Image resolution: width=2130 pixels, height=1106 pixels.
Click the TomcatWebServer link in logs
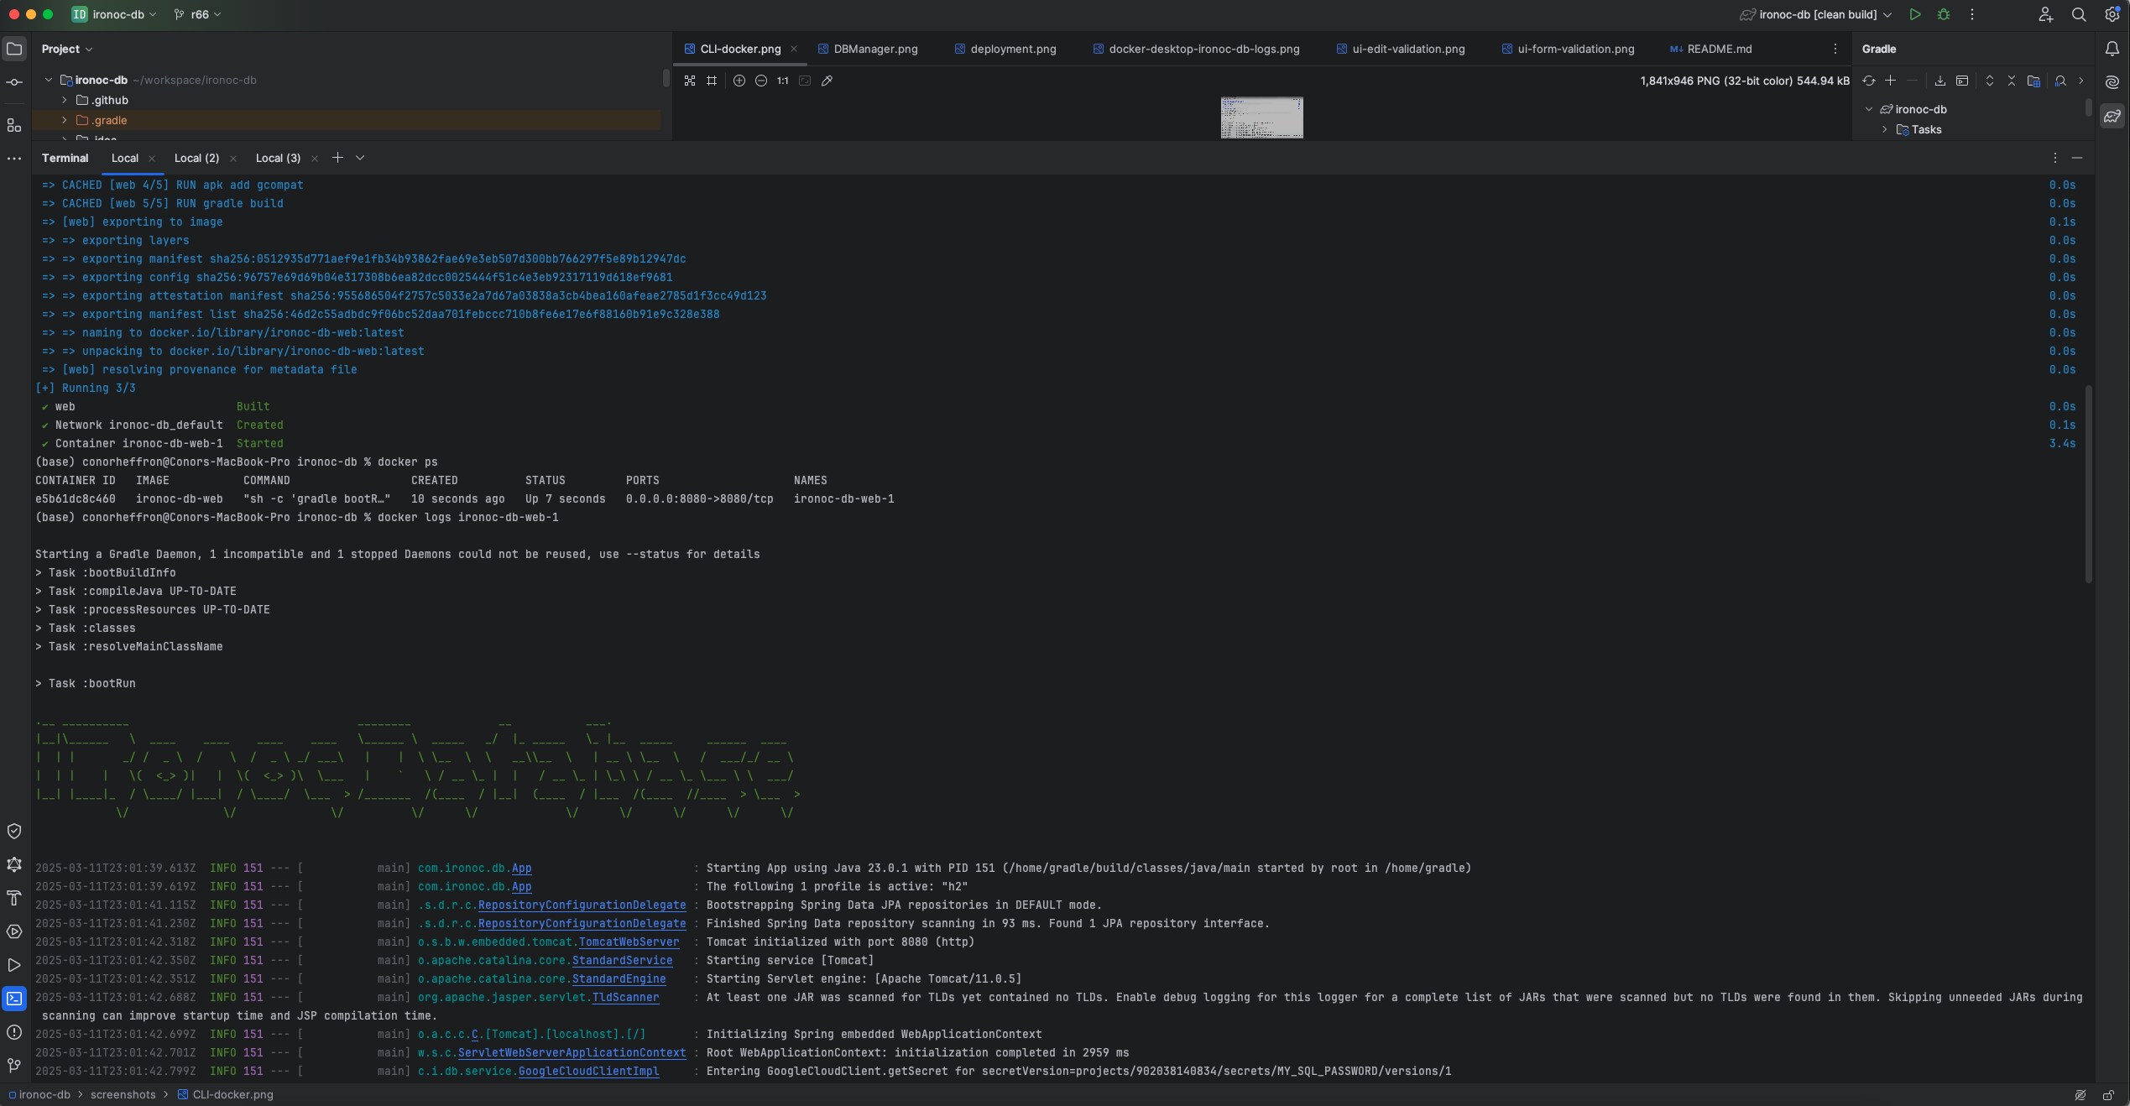[x=629, y=942]
